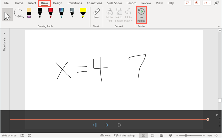
Task: Open the accessibility checker icon
Action: pyautogui.click(x=29, y=136)
